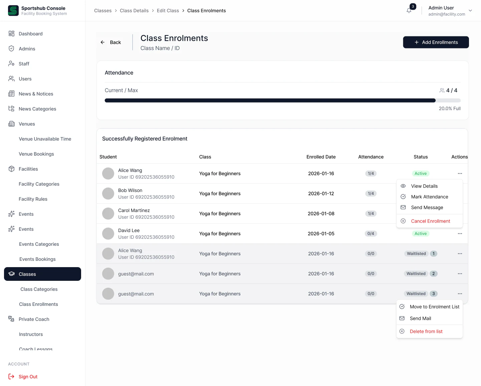Image resolution: width=481 pixels, height=386 pixels.
Task: Click the Venues building icon
Action: (11, 124)
